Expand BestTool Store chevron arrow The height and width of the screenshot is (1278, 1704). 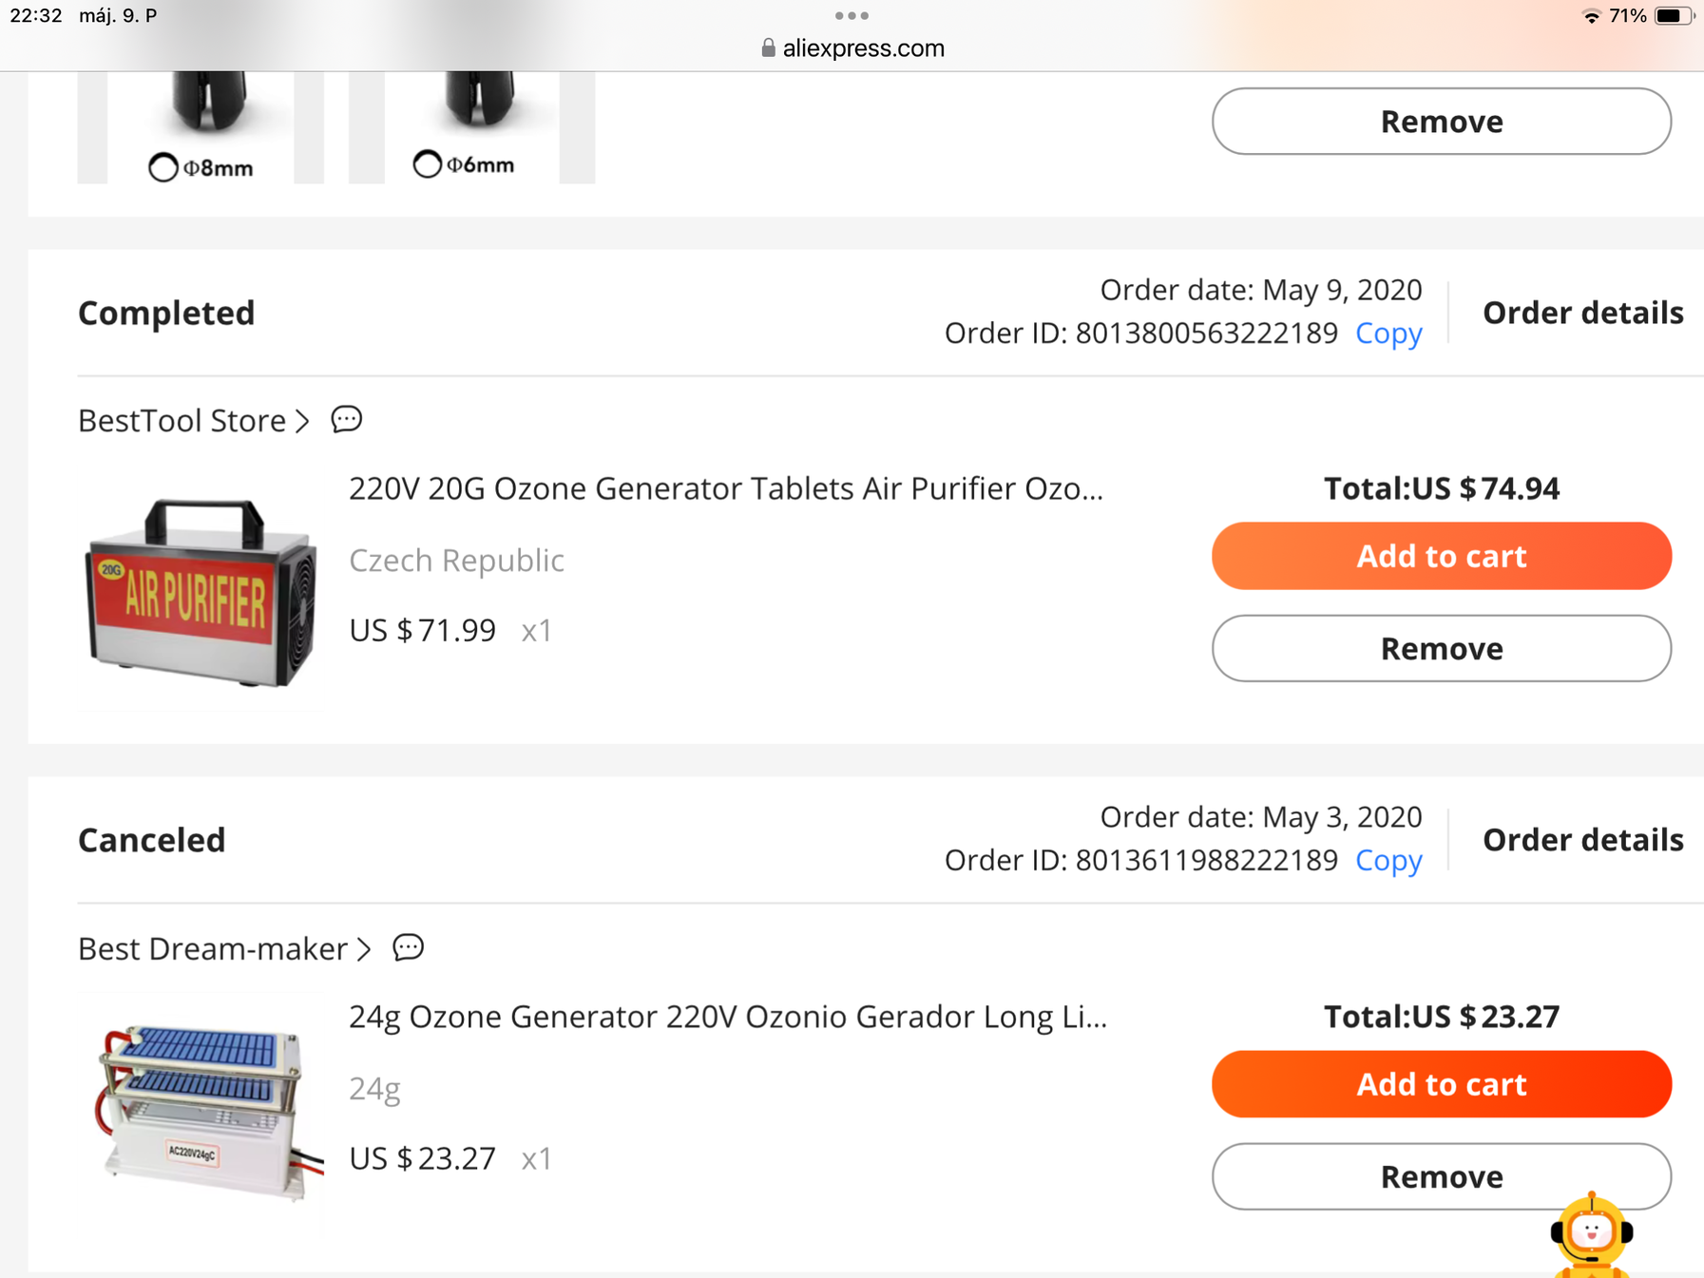tap(302, 420)
